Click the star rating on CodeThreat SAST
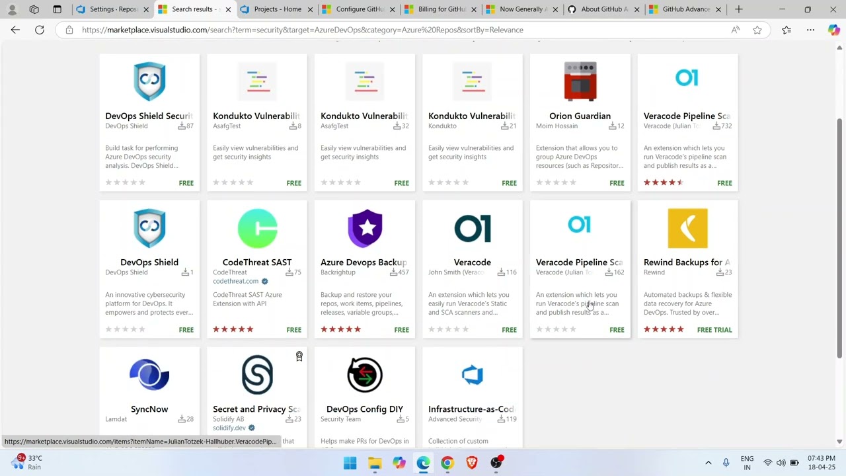The image size is (846, 476). (x=233, y=329)
